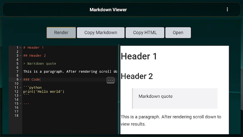Click '> Markdown quote' editor line

[x=40, y=64]
